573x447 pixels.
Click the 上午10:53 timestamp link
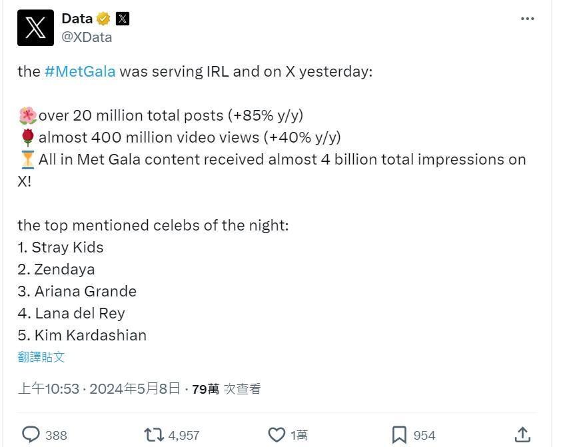[48, 388]
